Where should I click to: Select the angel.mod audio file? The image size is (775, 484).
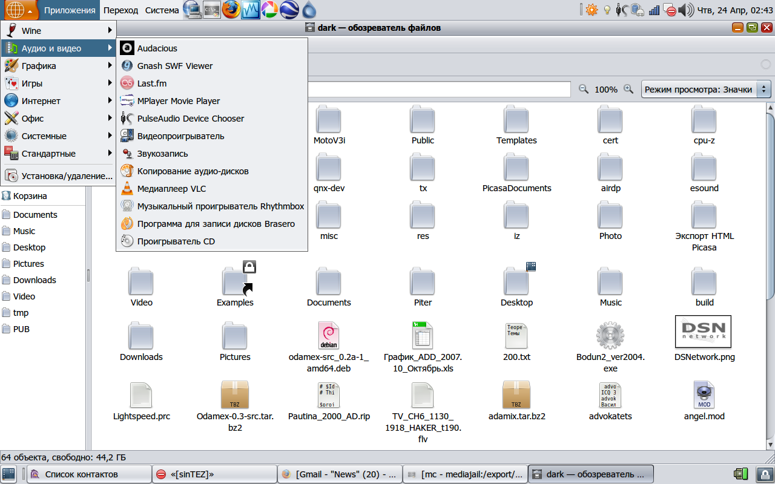[704, 401]
